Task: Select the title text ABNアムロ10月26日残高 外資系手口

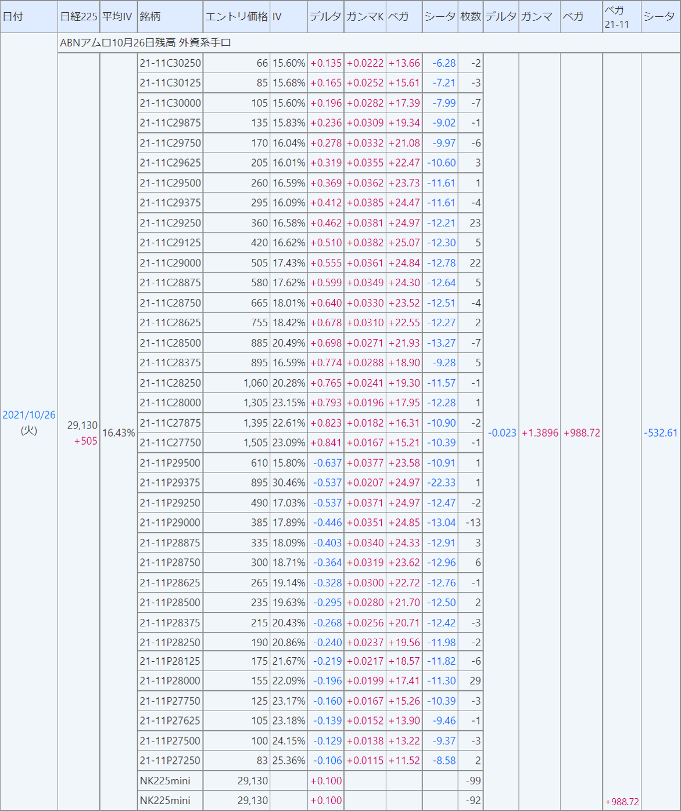Action: (x=145, y=43)
